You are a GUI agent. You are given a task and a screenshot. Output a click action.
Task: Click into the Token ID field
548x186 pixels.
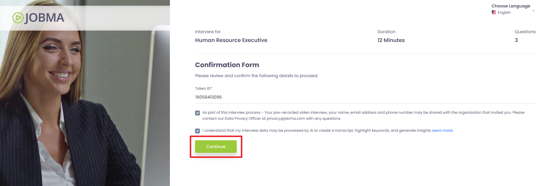click(286, 97)
